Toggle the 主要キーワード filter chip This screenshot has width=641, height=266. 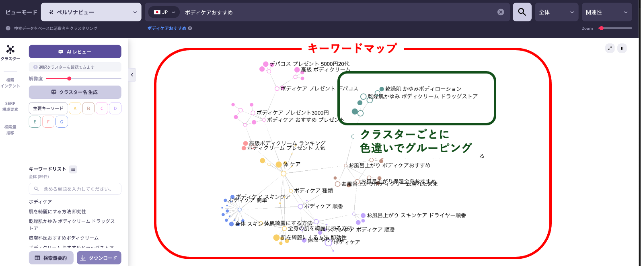(48, 108)
